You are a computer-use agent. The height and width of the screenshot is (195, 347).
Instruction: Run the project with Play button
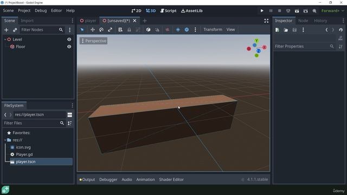pyautogui.click(x=262, y=11)
